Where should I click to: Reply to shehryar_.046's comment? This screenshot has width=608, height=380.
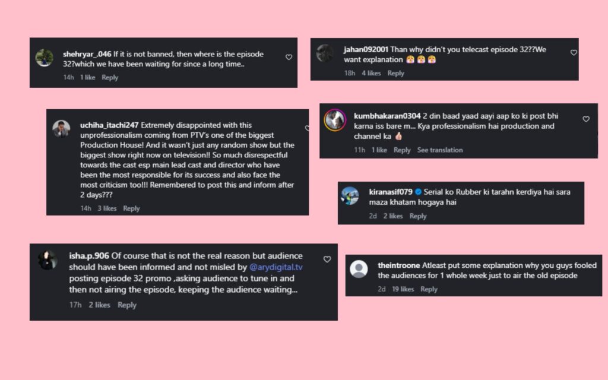coord(110,77)
